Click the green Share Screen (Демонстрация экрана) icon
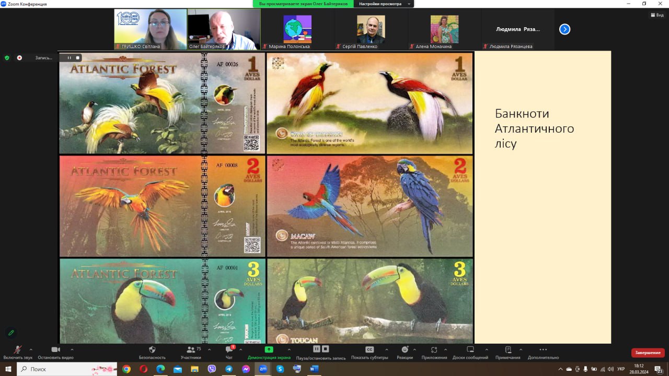The image size is (669, 376). pos(269,350)
